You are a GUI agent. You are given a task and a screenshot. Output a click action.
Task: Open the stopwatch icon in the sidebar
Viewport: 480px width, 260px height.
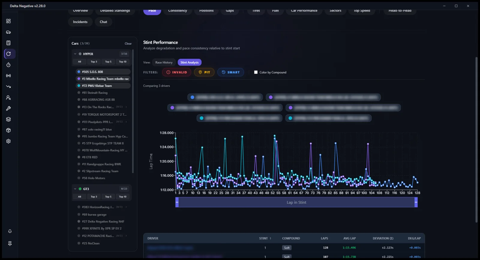[x=8, y=65]
